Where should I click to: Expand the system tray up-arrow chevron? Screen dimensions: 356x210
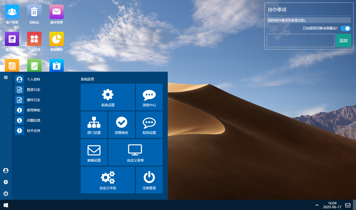317,205
